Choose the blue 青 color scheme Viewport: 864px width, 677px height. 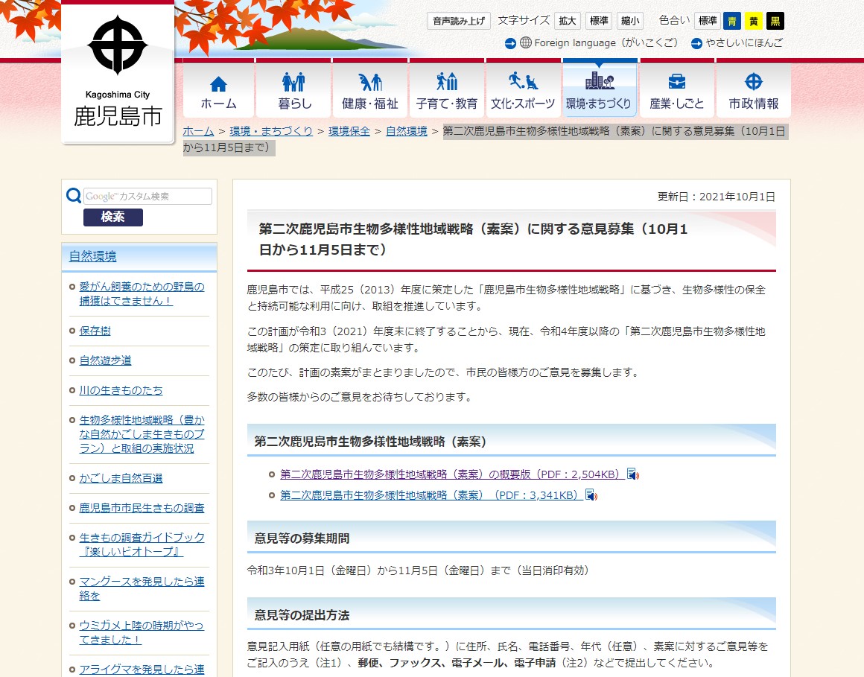click(x=732, y=21)
